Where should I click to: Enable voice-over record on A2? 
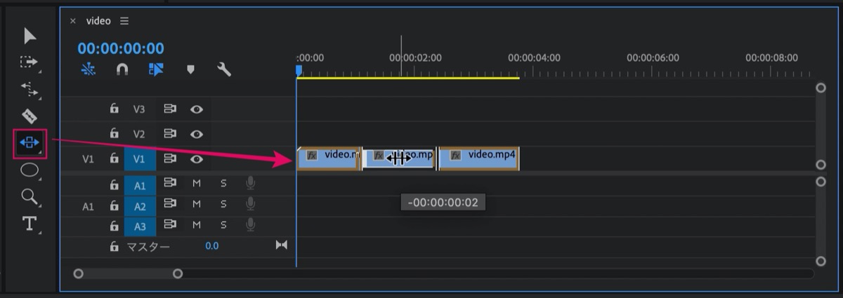251,204
